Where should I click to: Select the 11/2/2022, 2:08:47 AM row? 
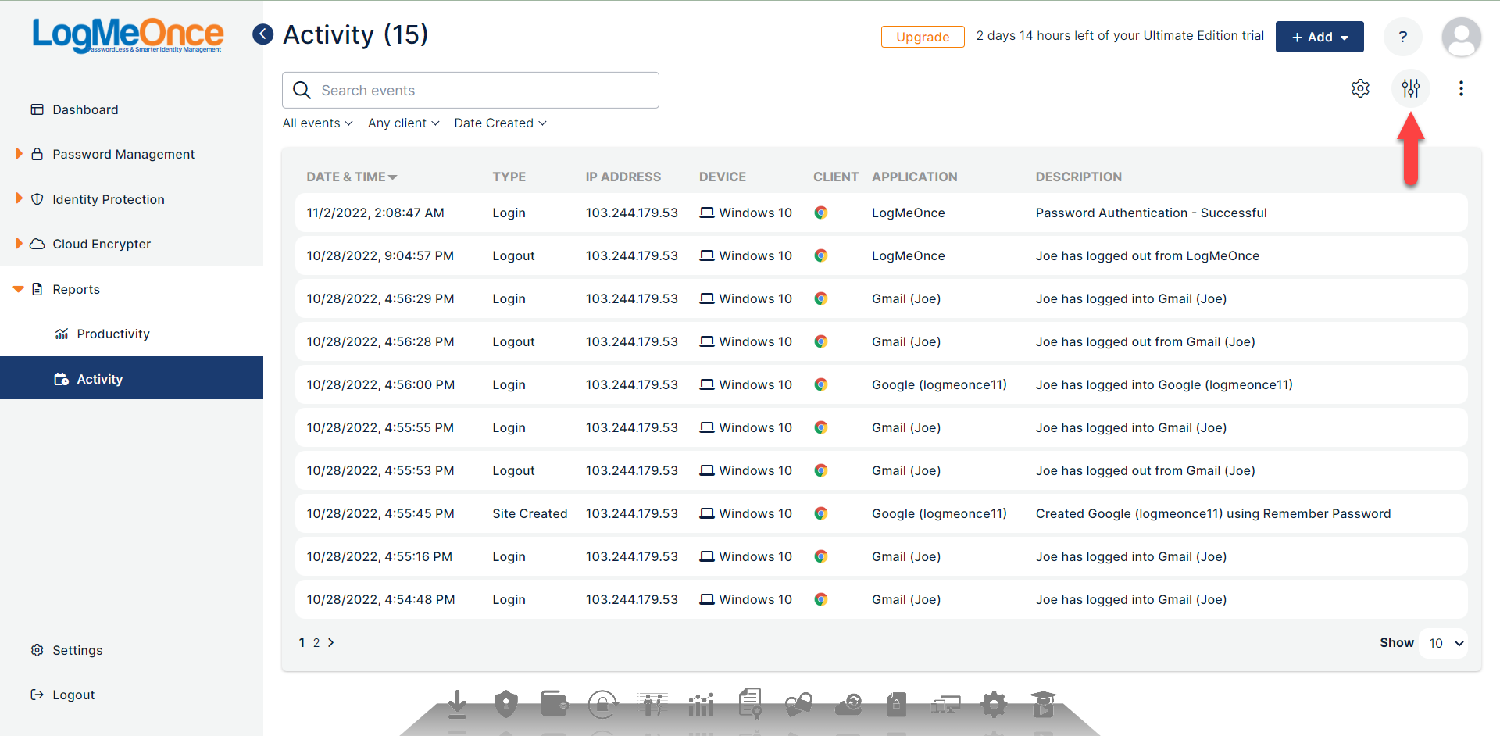pyautogui.click(x=881, y=213)
